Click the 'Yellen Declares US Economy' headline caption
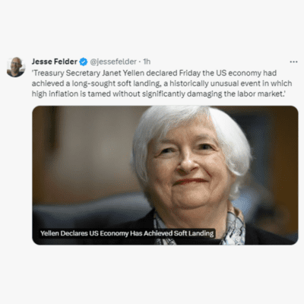Image resolution: width=304 pixels, height=304 pixels. (127, 233)
